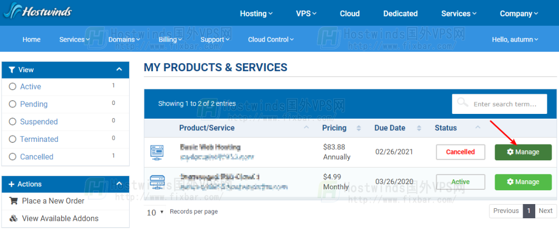This screenshot has height=232, width=559.
Task: Go to Previous page
Action: click(x=506, y=211)
